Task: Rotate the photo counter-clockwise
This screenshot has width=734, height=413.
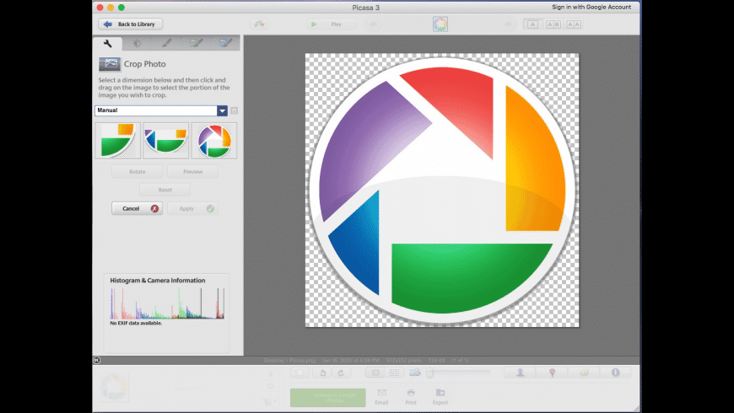Action: [322, 373]
